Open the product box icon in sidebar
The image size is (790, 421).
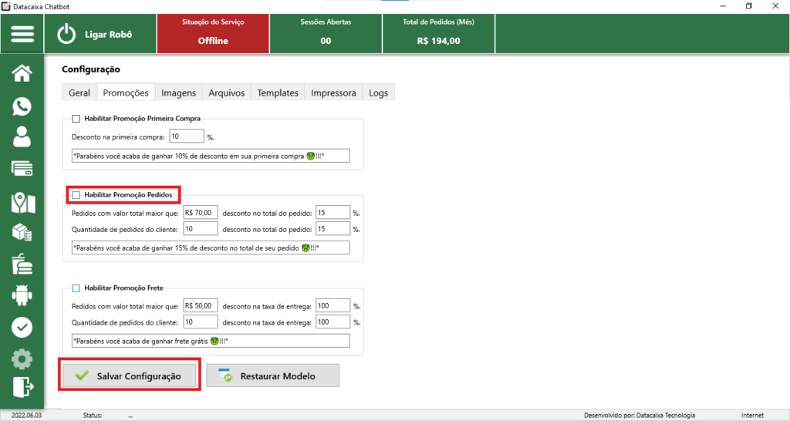pyautogui.click(x=22, y=233)
